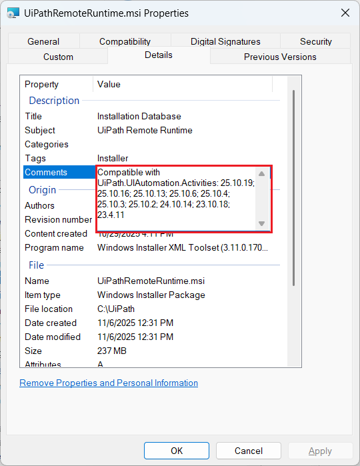Click the 'UiPath Remote Runtime' subject value

(x=145, y=130)
